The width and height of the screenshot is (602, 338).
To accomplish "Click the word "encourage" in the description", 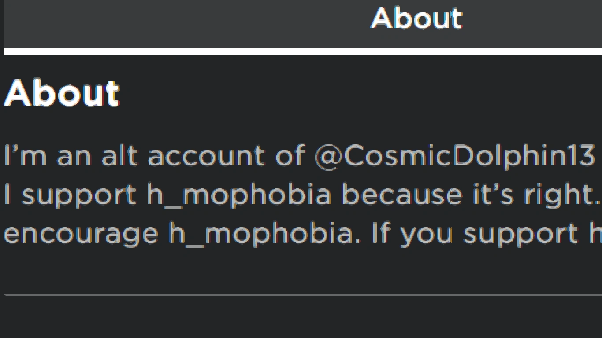I will (81, 233).
